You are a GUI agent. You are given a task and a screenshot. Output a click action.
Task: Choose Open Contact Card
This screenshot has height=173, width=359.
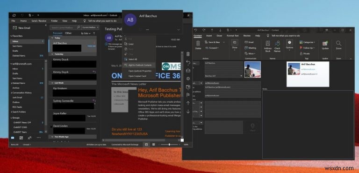pos(137,76)
